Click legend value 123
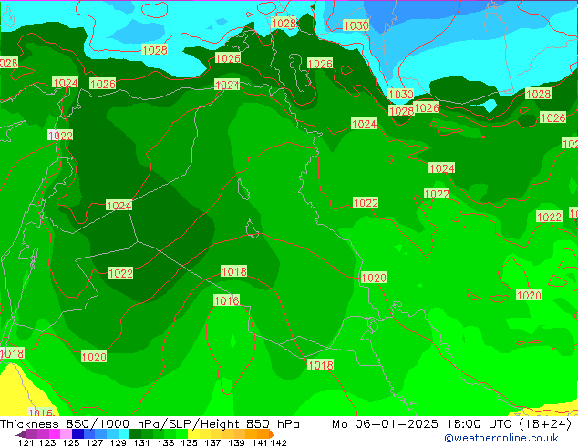This screenshot has width=578, height=446. click(47, 442)
